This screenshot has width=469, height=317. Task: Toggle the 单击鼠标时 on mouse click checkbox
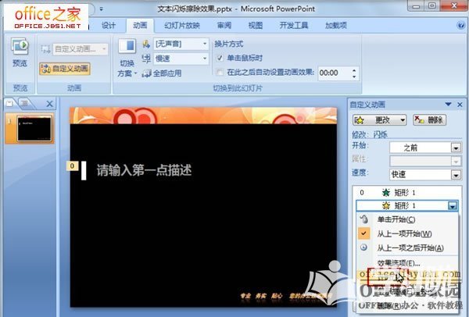coord(220,58)
